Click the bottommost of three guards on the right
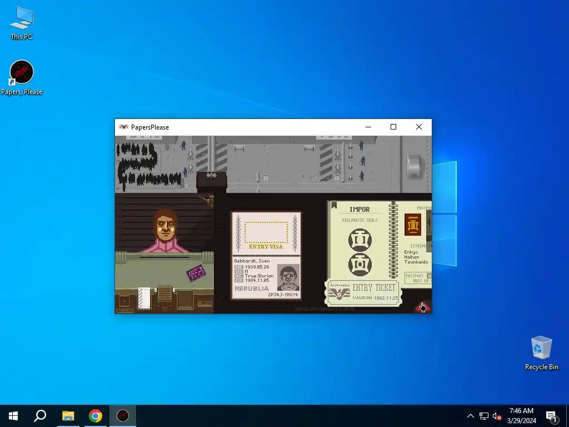 point(361,176)
